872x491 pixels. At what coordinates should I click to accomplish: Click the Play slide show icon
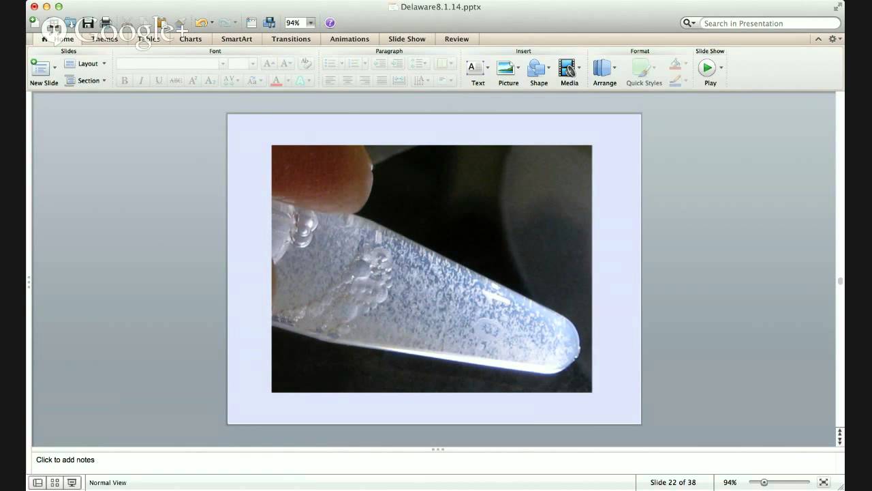707,68
